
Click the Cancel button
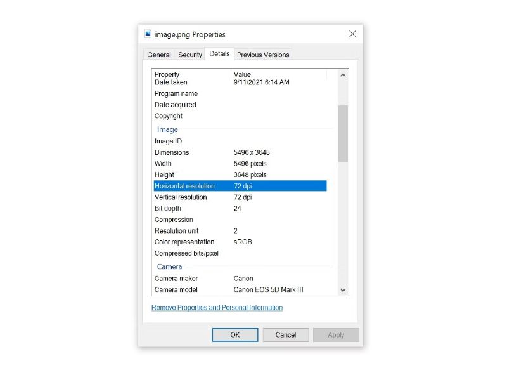pos(286,335)
